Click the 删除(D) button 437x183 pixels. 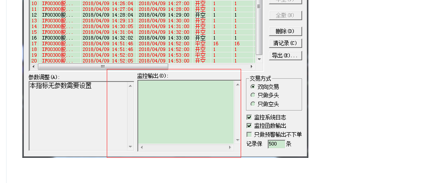tap(285, 31)
